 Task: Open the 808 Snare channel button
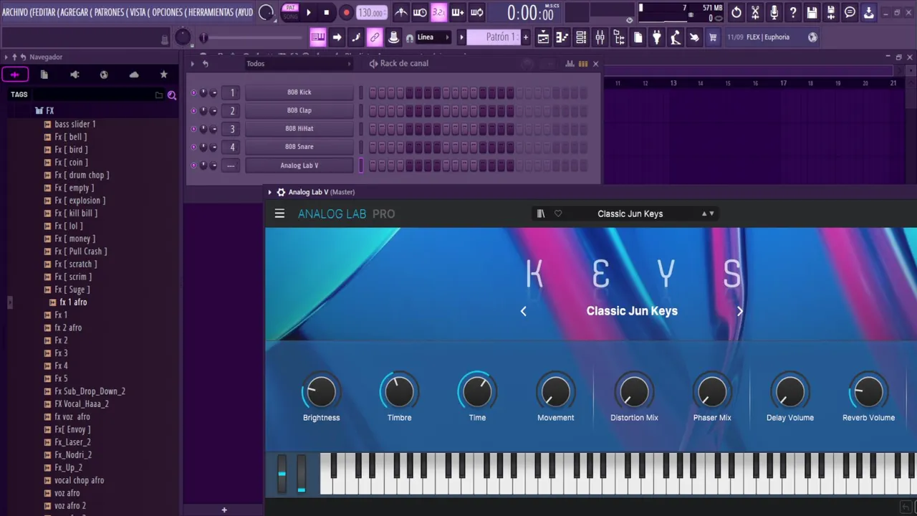pos(299,147)
